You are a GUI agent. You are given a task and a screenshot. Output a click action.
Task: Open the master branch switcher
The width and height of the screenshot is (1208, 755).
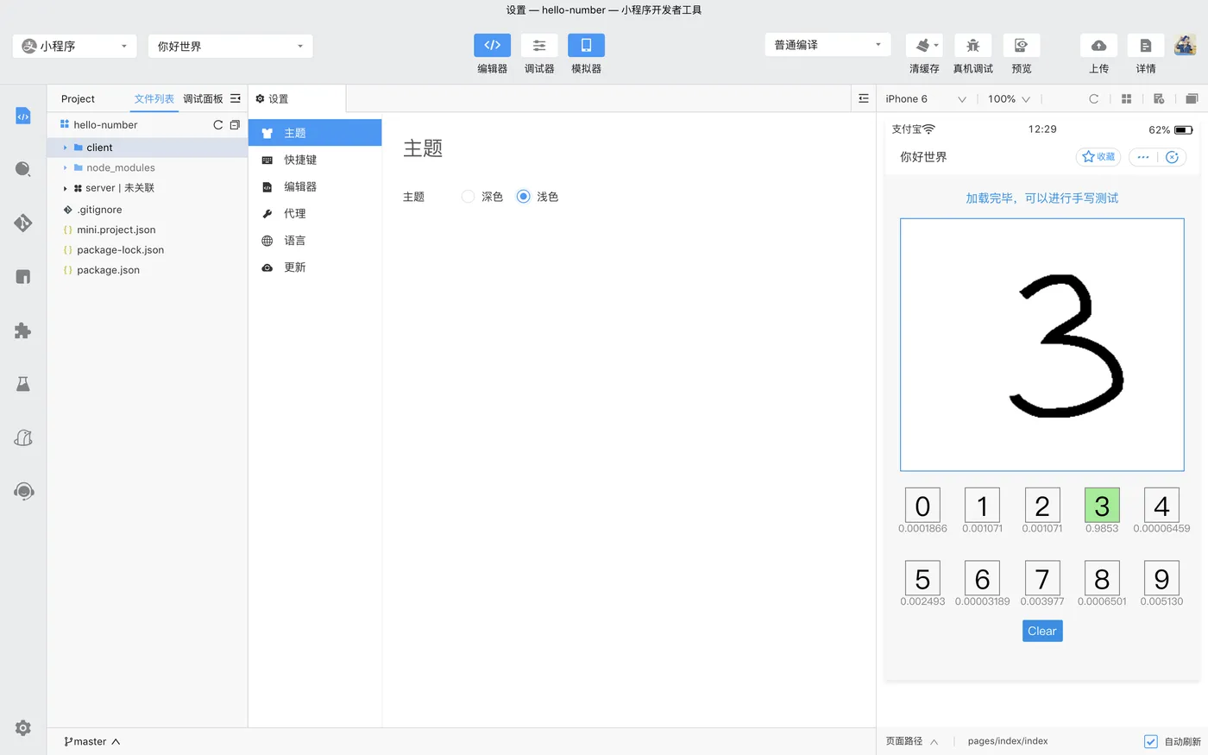(x=91, y=741)
